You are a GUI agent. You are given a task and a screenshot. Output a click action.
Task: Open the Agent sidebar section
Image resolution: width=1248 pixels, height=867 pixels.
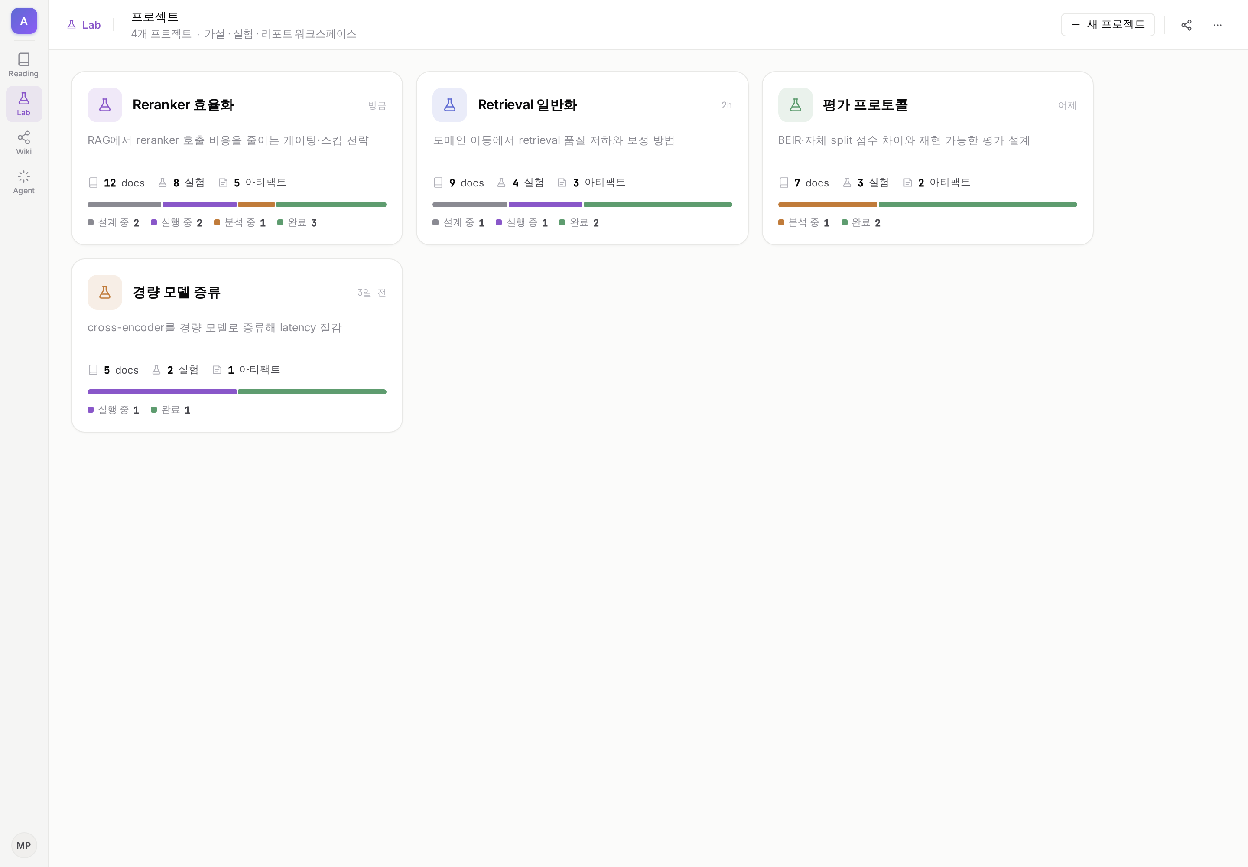coord(24,182)
